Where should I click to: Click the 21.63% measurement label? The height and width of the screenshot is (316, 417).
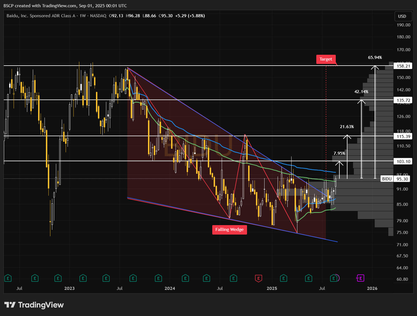pyautogui.click(x=347, y=127)
